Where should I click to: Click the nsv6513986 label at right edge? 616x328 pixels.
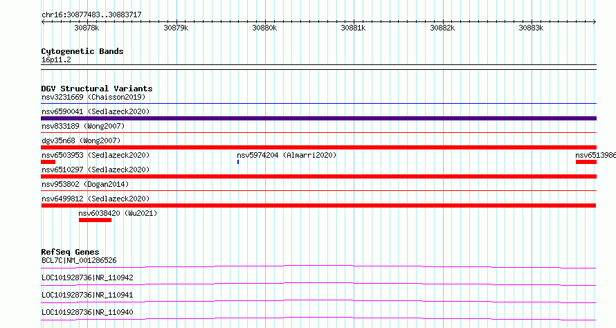coord(595,155)
